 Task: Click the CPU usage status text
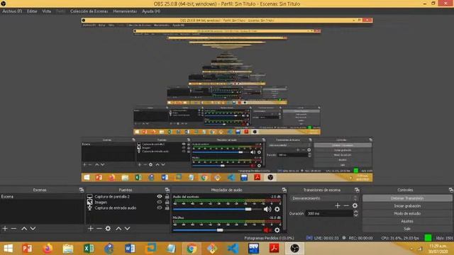(x=400, y=238)
